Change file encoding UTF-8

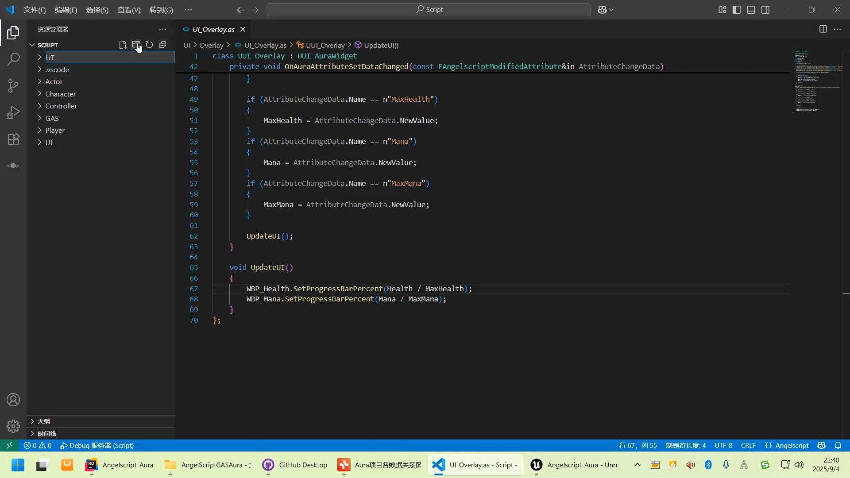pos(723,446)
